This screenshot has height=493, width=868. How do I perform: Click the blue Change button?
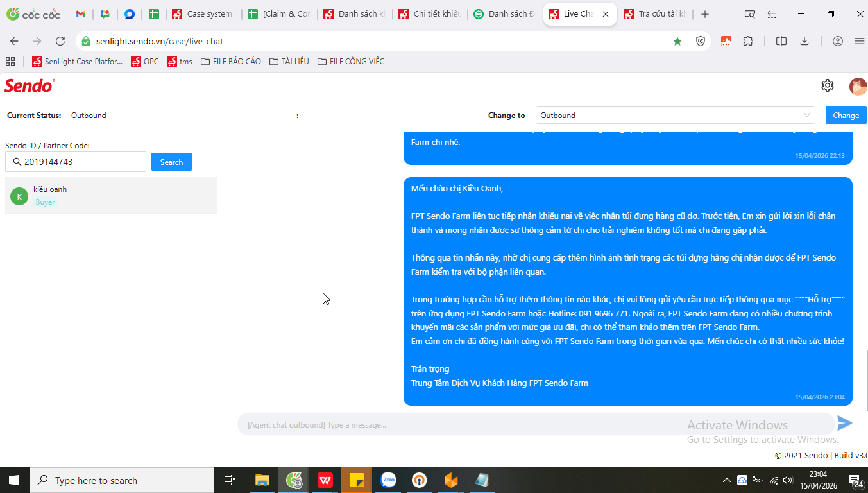846,116
